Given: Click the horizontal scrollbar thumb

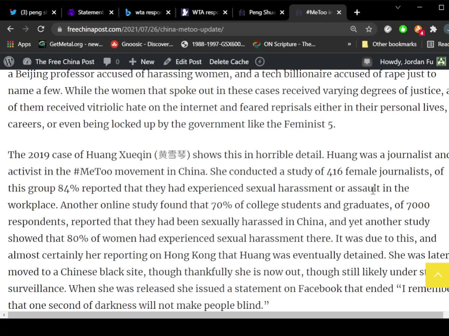Looking at the screenshot, I should [225, 315].
